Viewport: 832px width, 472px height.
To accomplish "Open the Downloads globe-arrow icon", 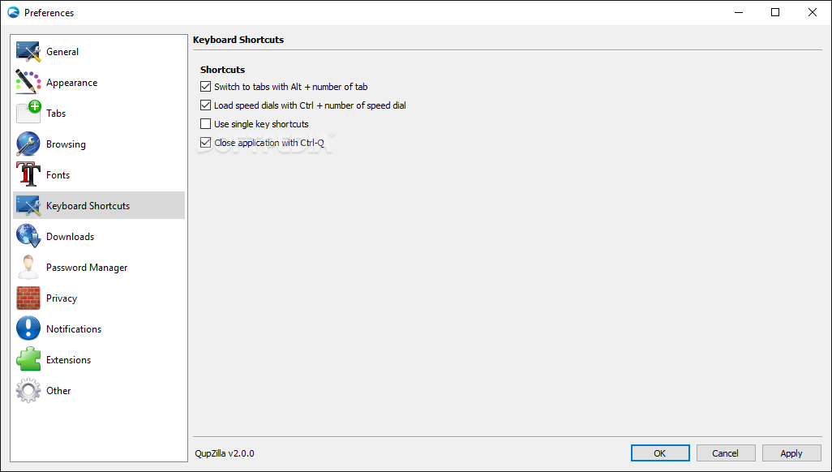I will tap(28, 236).
